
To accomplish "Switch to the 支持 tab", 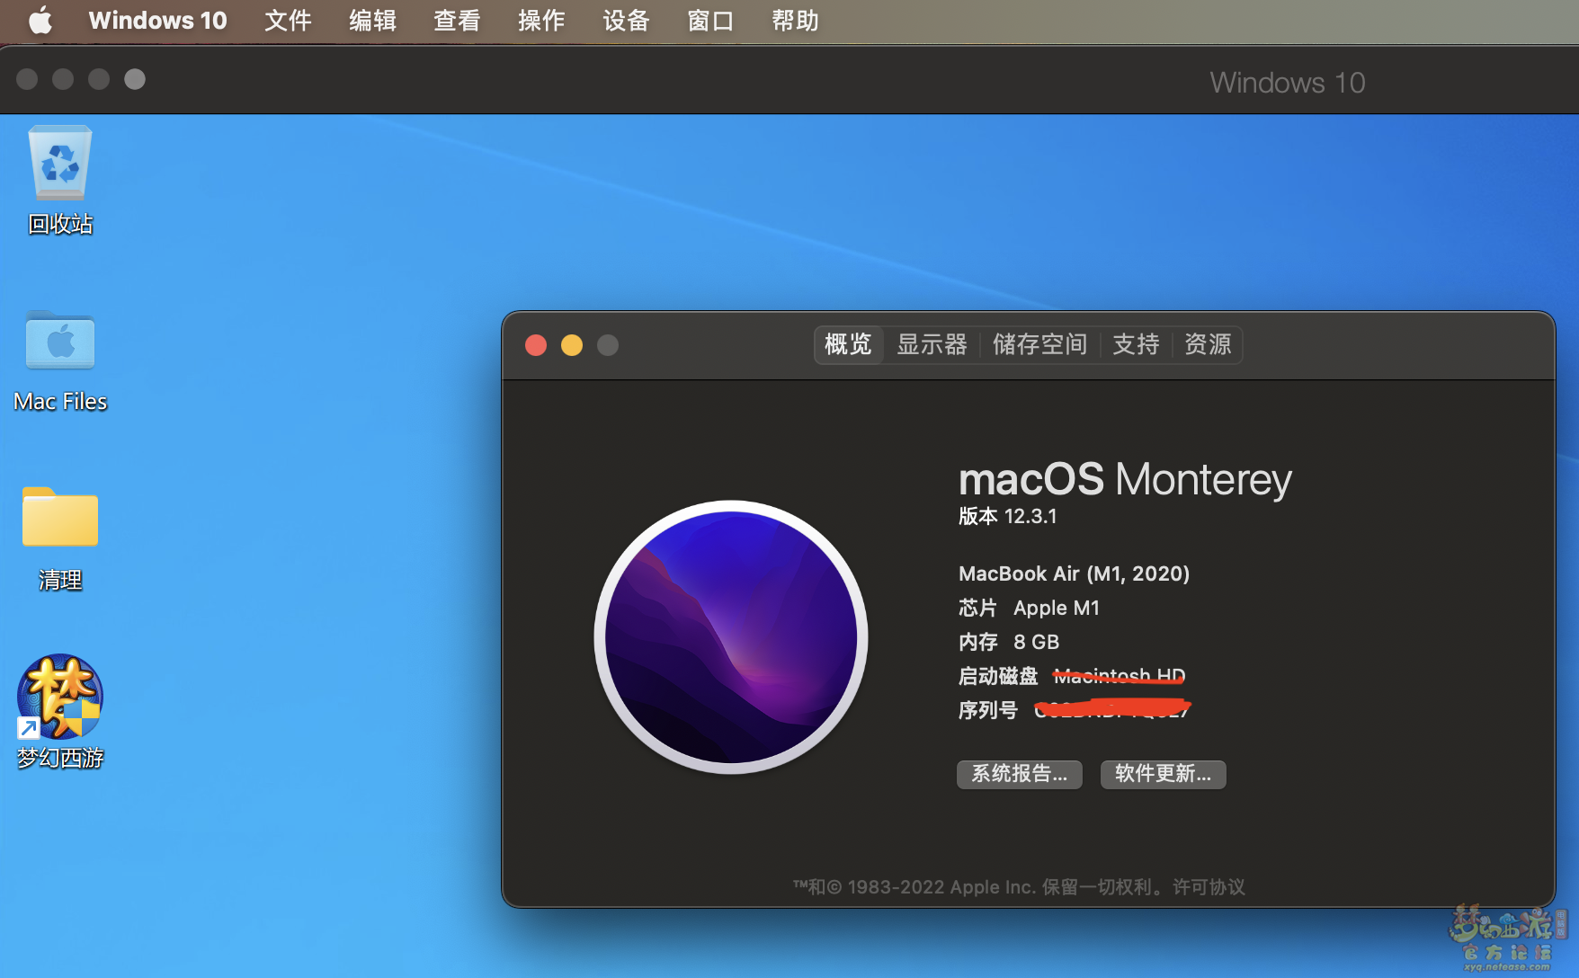I will tap(1136, 344).
